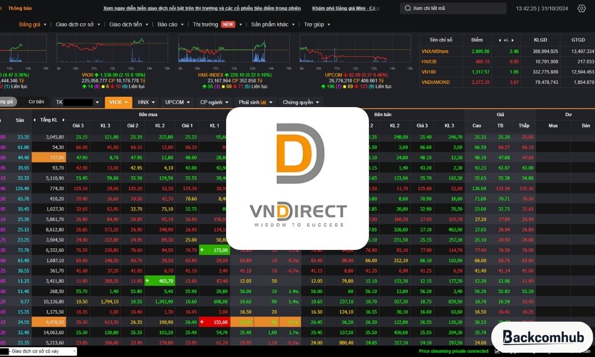595x357 pixels.
Task: Click the red 153,60 KL 1 cell
Action: click(x=214, y=322)
